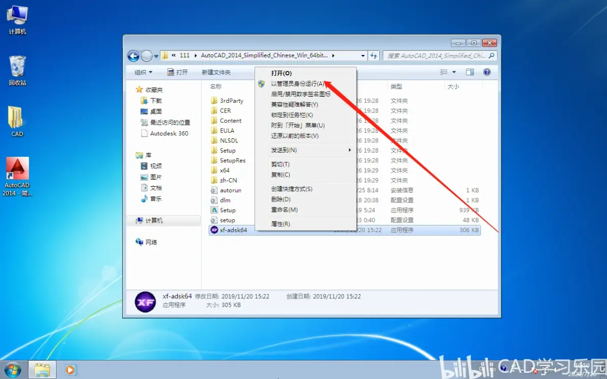The width and height of the screenshot is (607, 379).
Task: Choose 附到「开始」菜单(U) entry
Action: [x=306, y=125]
